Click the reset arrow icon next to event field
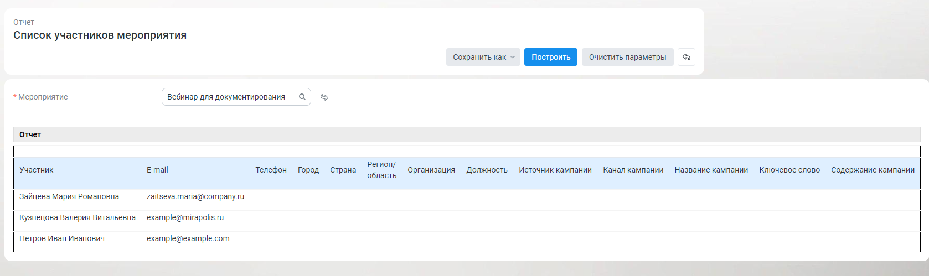Image resolution: width=929 pixels, height=276 pixels. (324, 97)
